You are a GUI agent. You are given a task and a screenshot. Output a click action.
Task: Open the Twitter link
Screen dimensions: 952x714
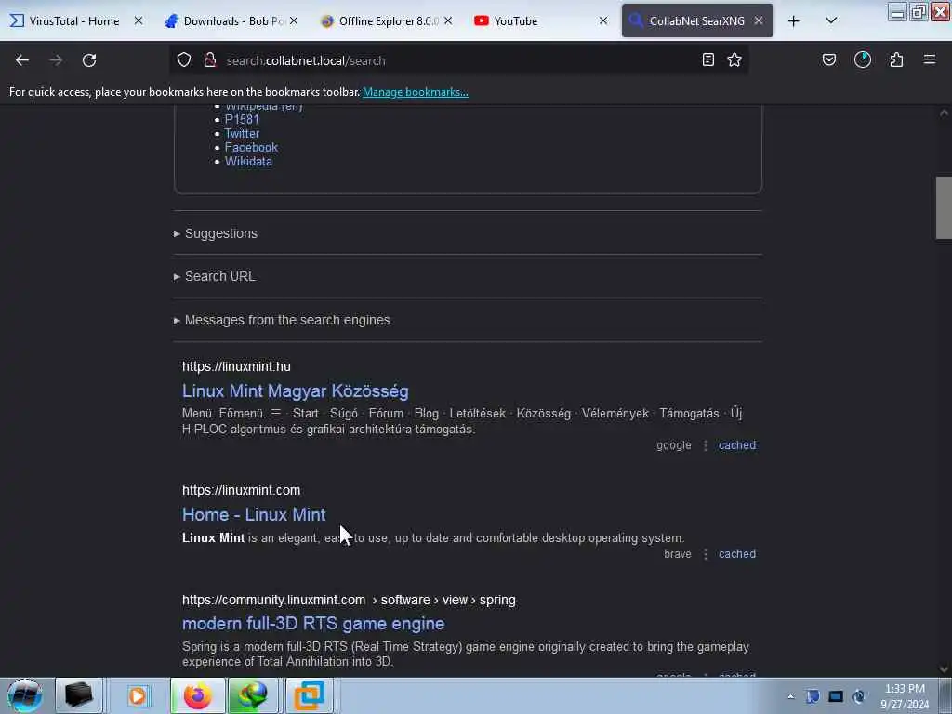(x=242, y=134)
